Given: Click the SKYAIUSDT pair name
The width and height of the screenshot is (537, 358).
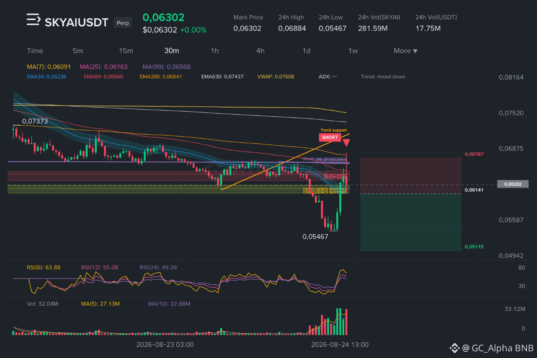Looking at the screenshot, I should click(76, 23).
